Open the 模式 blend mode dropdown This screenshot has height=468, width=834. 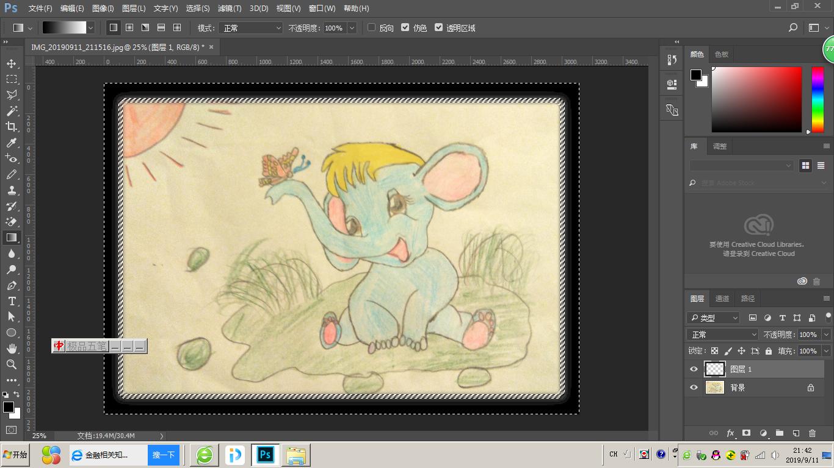tap(251, 28)
